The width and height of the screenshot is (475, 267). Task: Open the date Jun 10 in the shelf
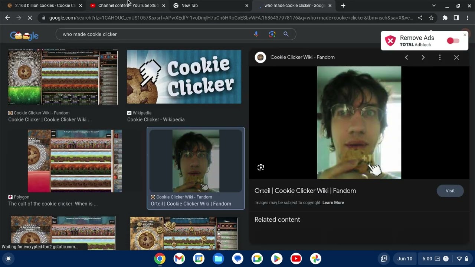(405, 259)
